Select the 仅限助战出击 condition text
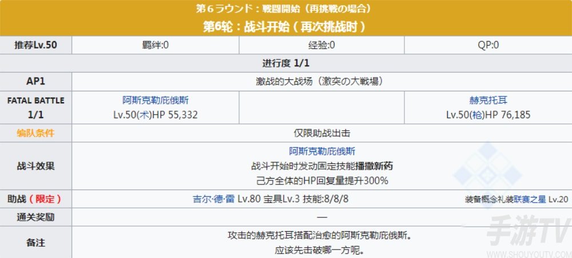The width and height of the screenshot is (572, 258). [321, 133]
